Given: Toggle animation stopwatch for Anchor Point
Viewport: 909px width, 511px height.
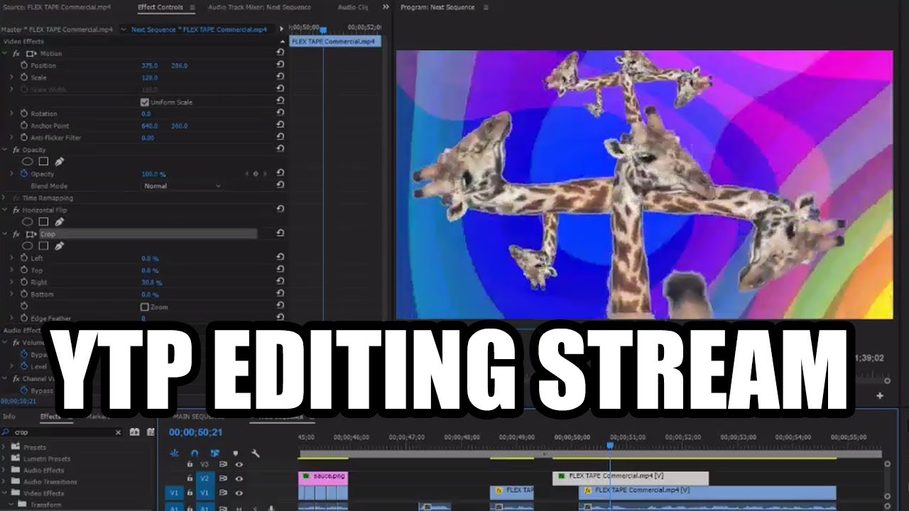Looking at the screenshot, I should click(23, 126).
